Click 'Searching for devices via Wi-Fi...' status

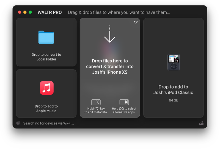click(x=49, y=123)
